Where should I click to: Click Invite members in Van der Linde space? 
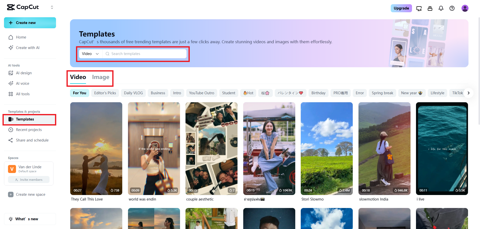[x=28, y=179]
